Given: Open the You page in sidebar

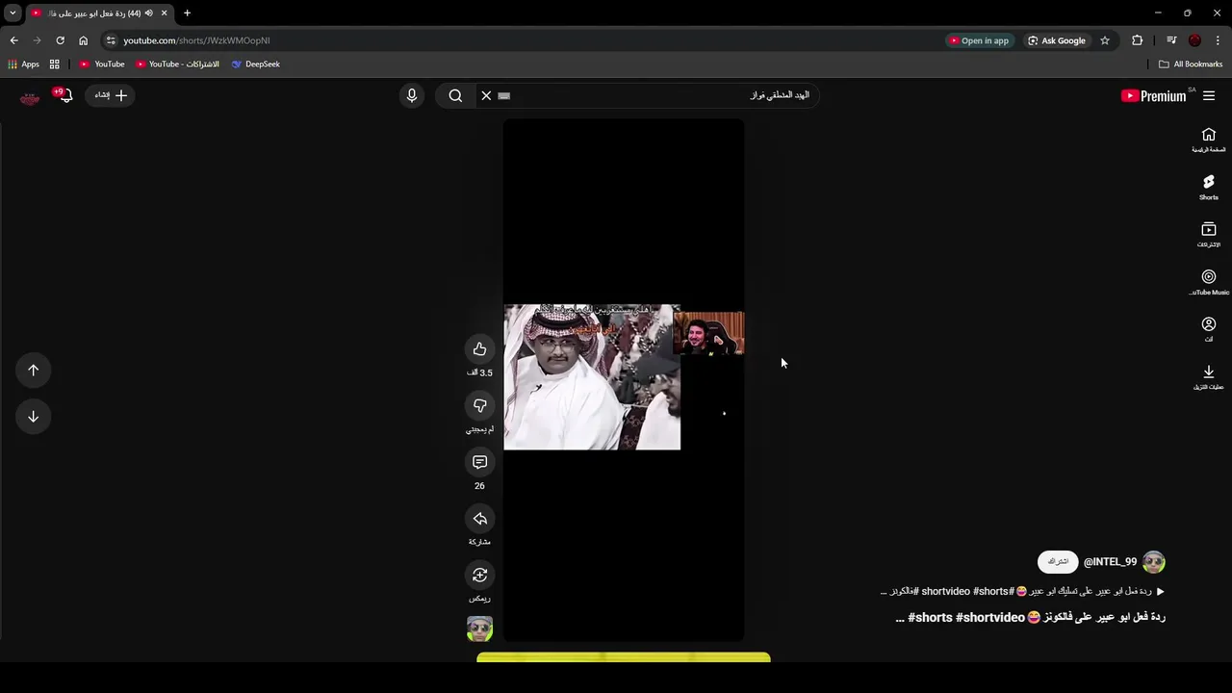Looking at the screenshot, I should coord(1209,329).
